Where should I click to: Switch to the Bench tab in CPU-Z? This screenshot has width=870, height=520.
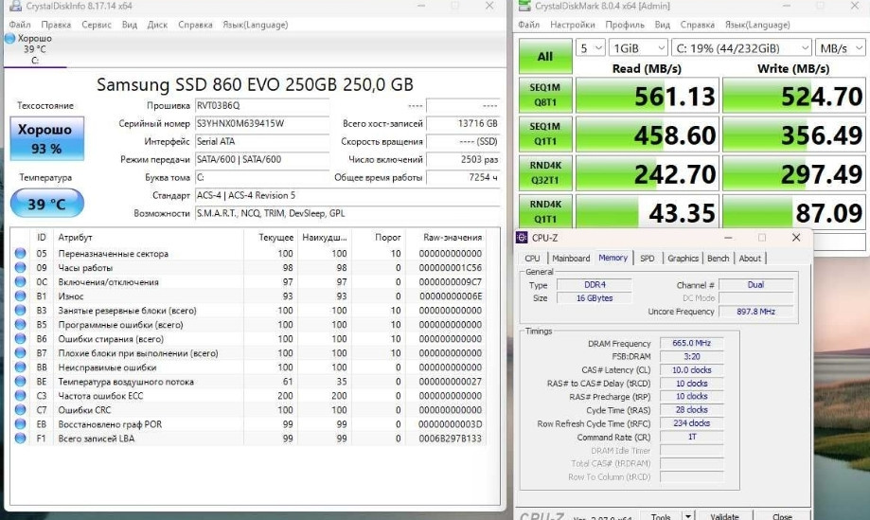[x=718, y=258]
